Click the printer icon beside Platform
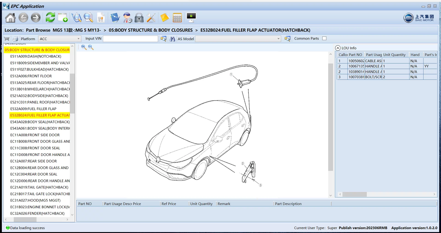This screenshot has height=233, width=441. pos(15,39)
